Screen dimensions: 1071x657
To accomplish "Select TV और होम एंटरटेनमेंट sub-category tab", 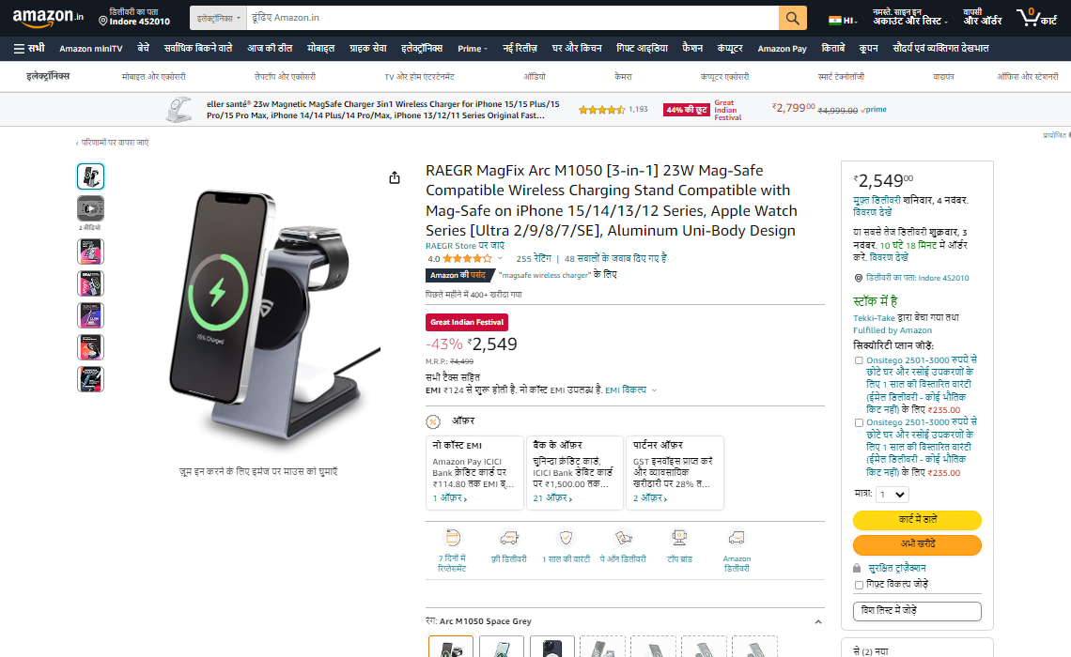I will click(419, 77).
